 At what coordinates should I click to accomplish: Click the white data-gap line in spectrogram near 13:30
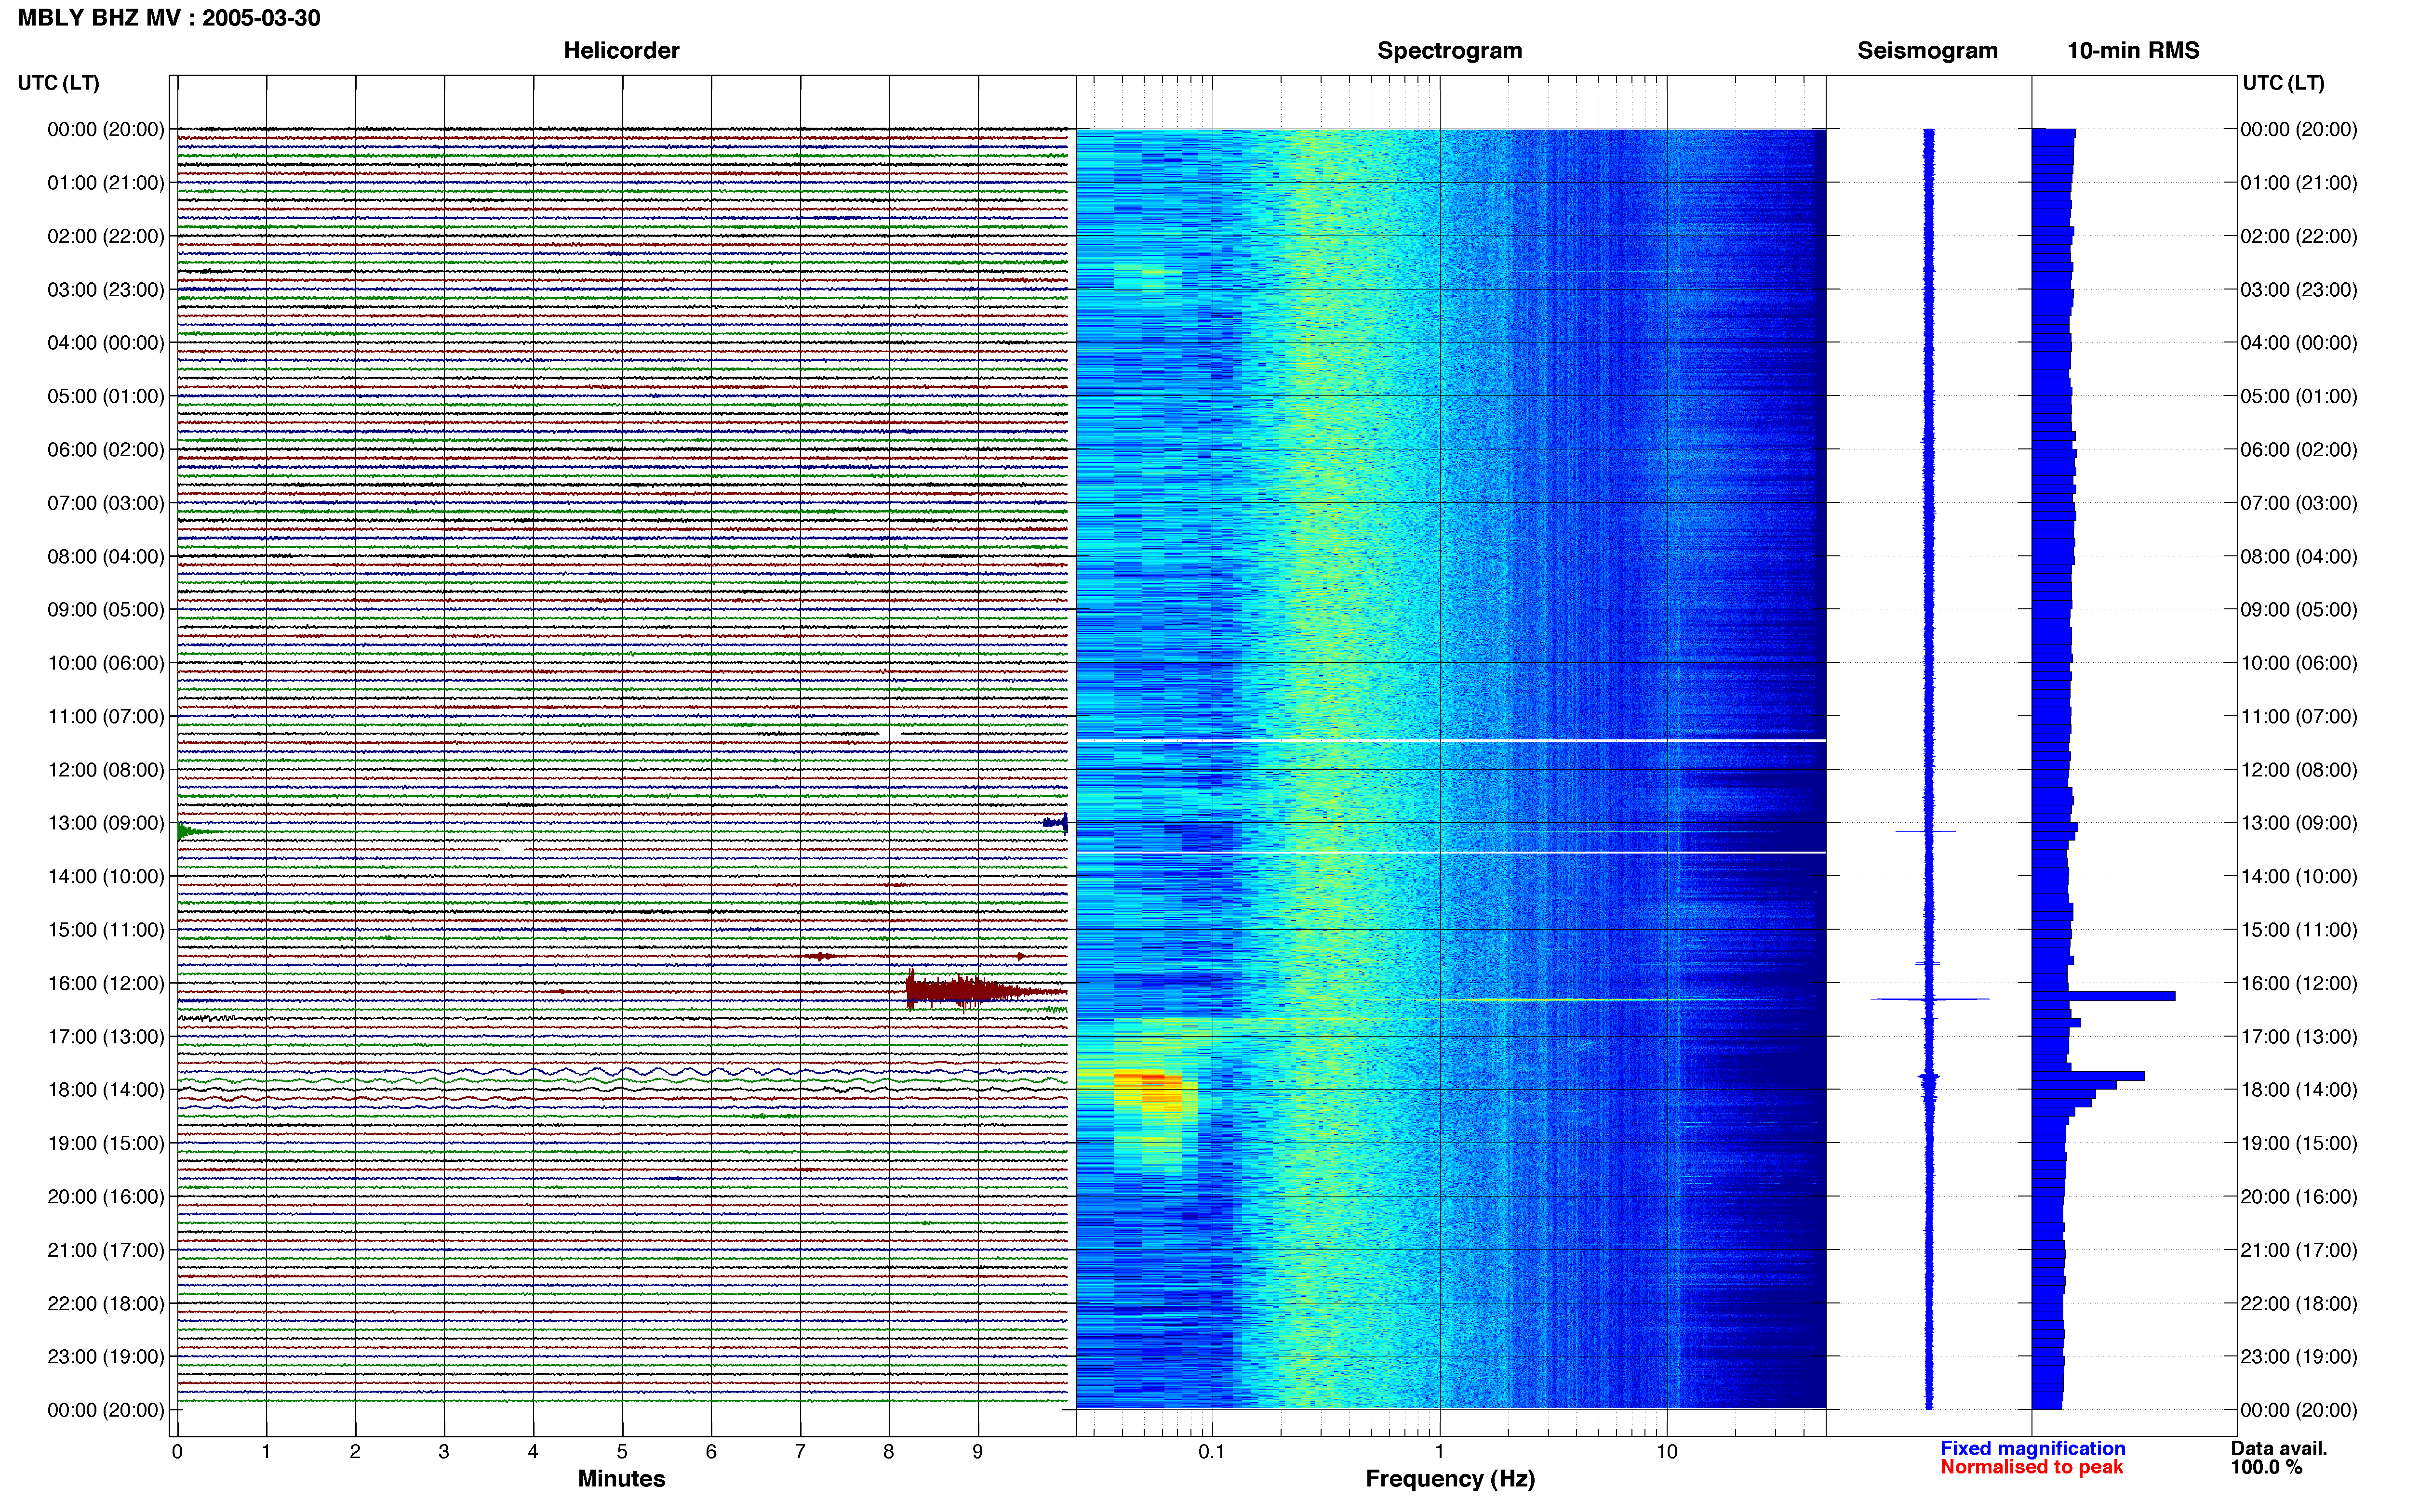pyautogui.click(x=1451, y=853)
